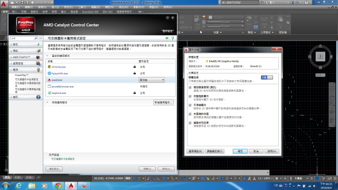Expand the second sidebar category with brush icon
The width and height of the screenshot is (338, 190).
25,51
